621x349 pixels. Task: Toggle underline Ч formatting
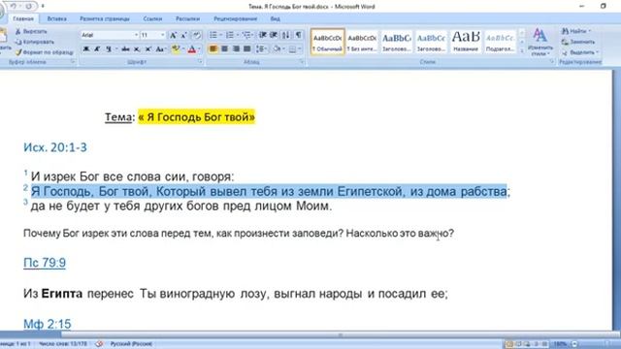coord(109,49)
